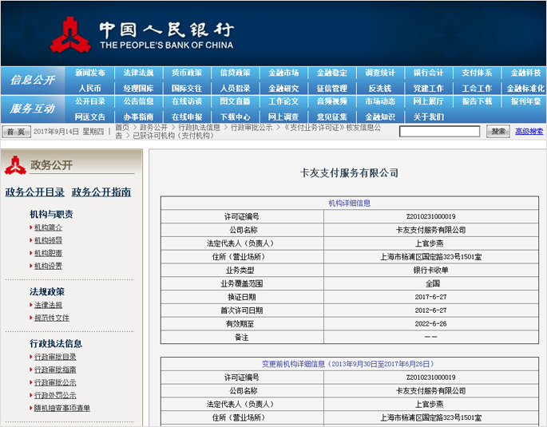The width and height of the screenshot is (547, 427).
Task: Open 工作论文 navigation item
Action: 283,101
